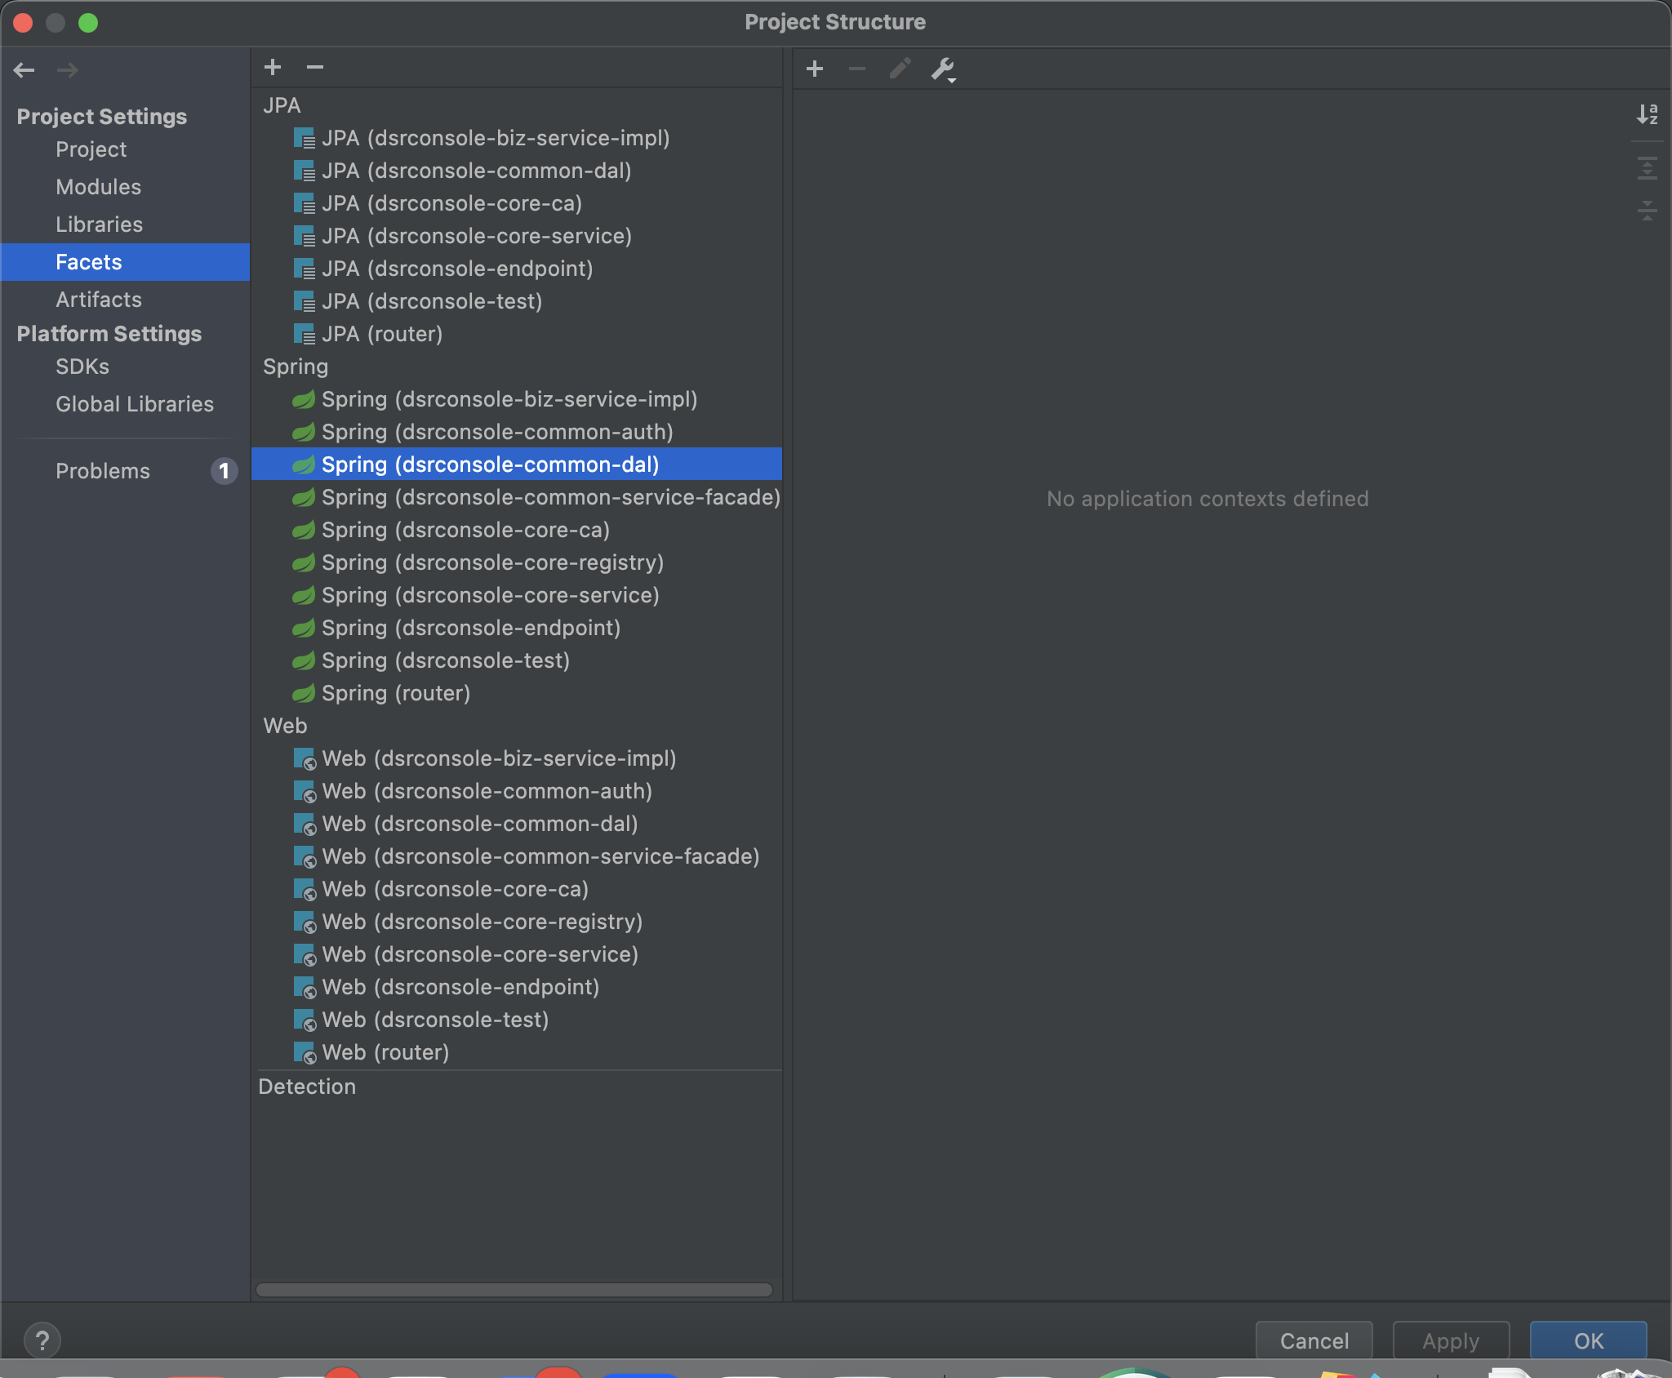Click the facets list horizontal scrollbar

click(514, 1289)
